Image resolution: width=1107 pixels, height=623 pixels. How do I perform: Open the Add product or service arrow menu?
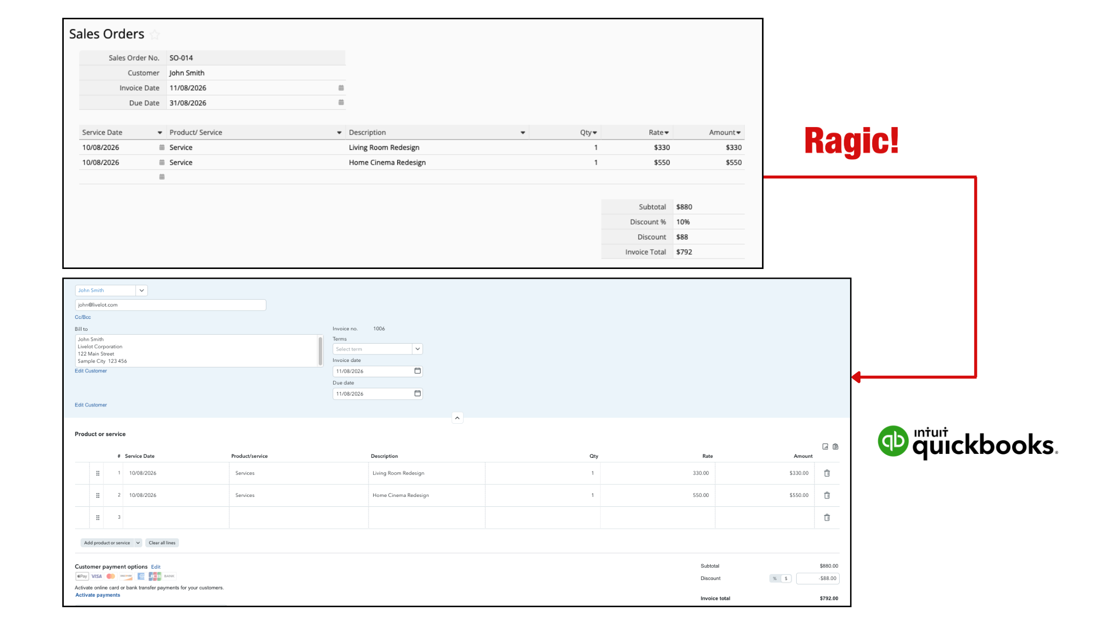pos(138,543)
